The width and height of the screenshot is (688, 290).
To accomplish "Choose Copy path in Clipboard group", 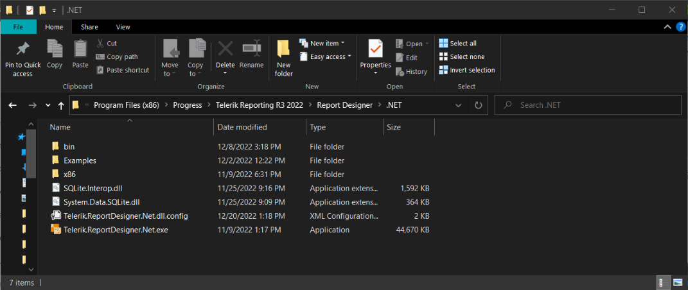I will (x=117, y=56).
